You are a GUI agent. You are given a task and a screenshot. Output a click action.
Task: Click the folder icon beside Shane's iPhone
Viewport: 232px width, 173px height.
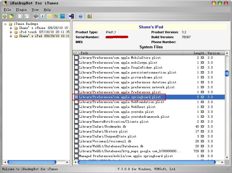click(x=16, y=28)
